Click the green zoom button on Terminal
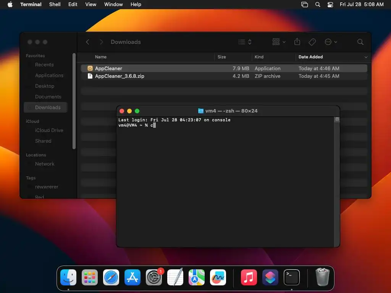This screenshot has height=293, width=391. point(137,111)
